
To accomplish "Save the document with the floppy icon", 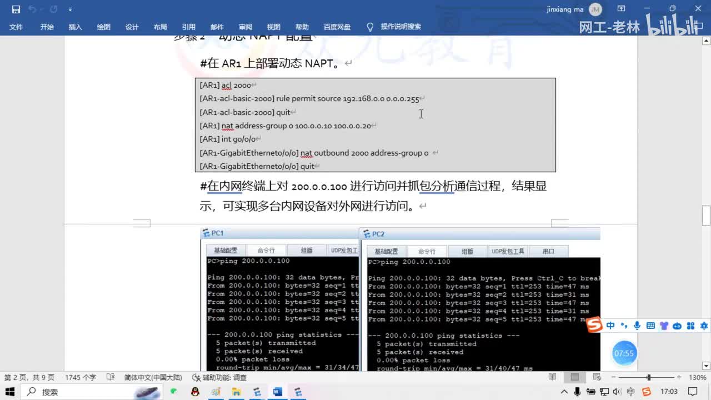I will (16, 9).
